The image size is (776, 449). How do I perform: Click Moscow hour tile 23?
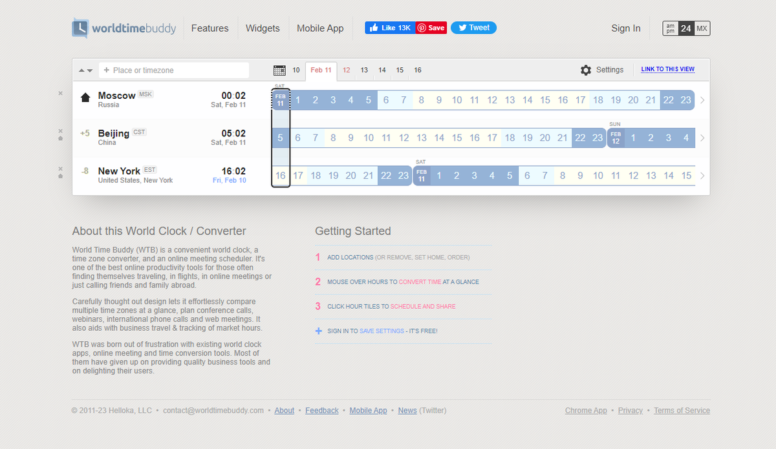point(686,100)
